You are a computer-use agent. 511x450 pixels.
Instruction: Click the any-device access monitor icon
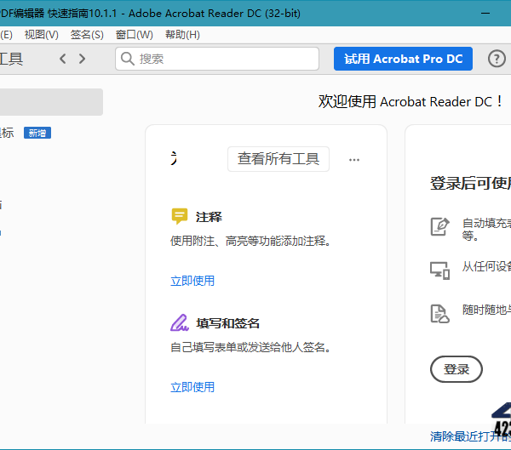(x=439, y=270)
